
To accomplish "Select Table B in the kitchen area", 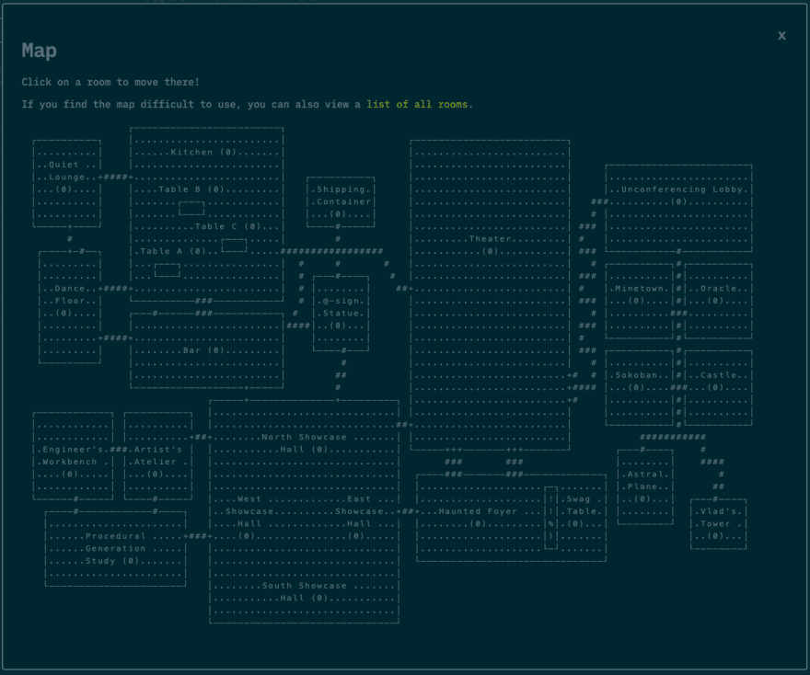I will (x=191, y=189).
